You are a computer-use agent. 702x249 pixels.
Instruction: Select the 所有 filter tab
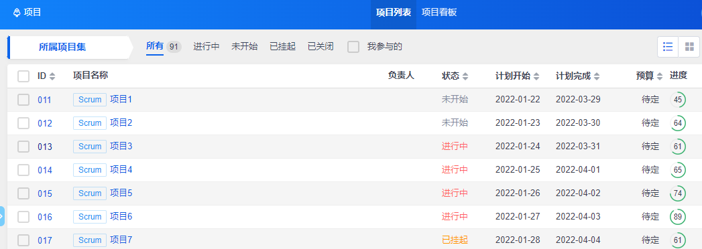click(155, 46)
